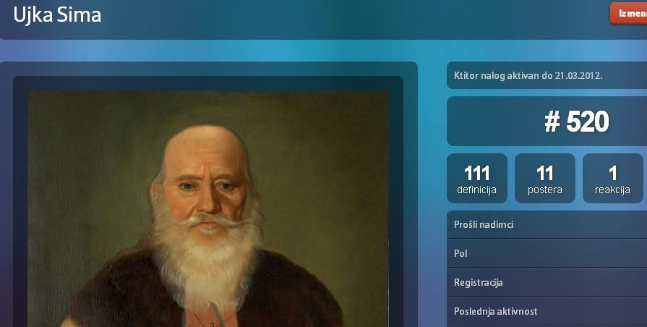Click the # 520 rank box
This screenshot has width=647, height=327.
click(547, 122)
